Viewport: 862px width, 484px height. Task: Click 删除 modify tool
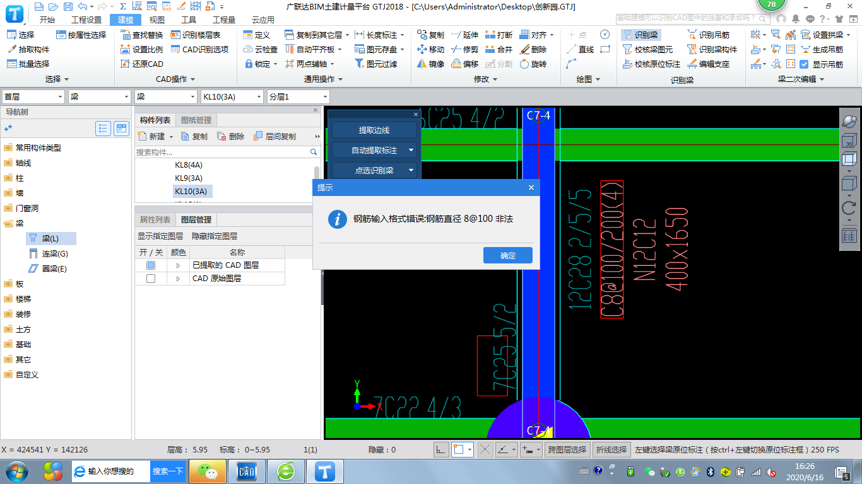tap(533, 49)
